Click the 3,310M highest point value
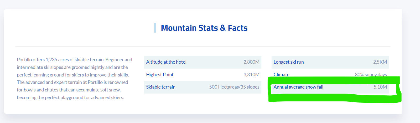This screenshot has height=123, width=420. 251,75
